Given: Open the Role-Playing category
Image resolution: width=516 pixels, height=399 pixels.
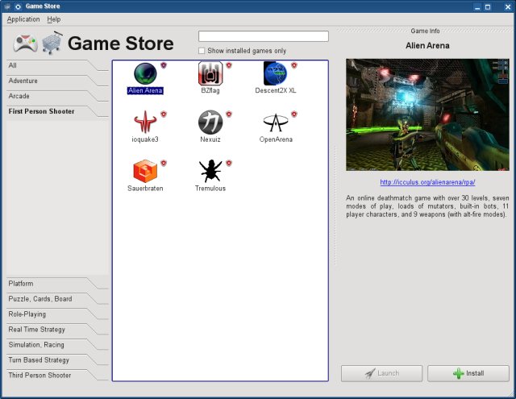Looking at the screenshot, I should click(57, 314).
